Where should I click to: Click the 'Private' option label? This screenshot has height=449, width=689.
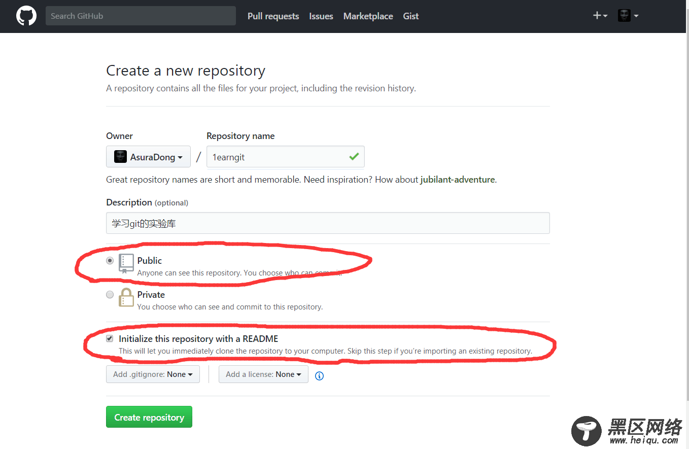pyautogui.click(x=151, y=295)
